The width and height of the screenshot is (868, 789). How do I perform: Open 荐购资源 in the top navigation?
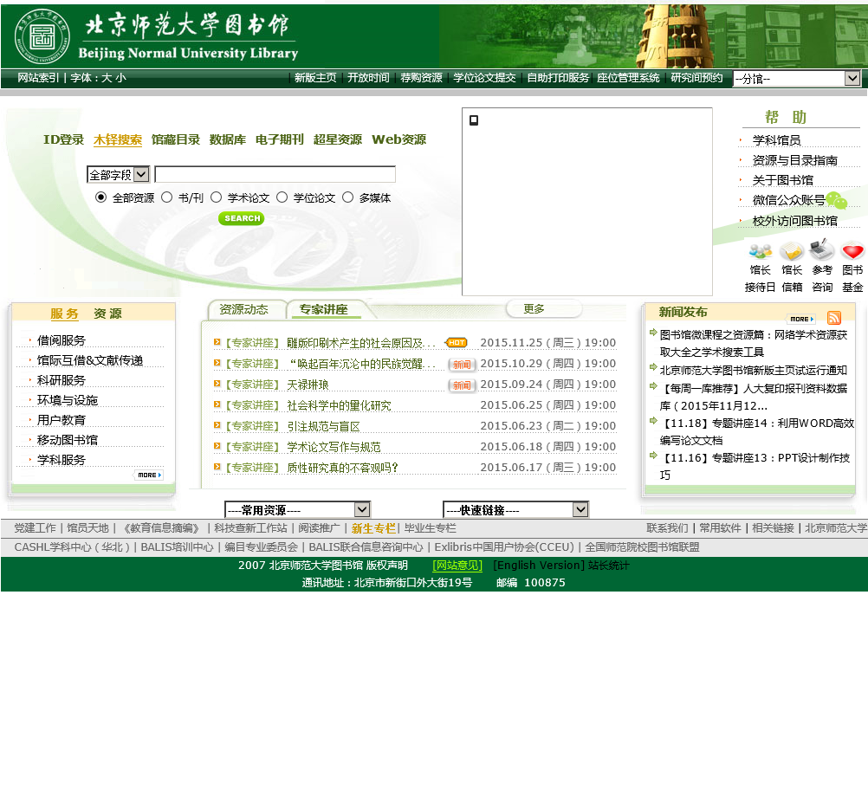[421, 78]
